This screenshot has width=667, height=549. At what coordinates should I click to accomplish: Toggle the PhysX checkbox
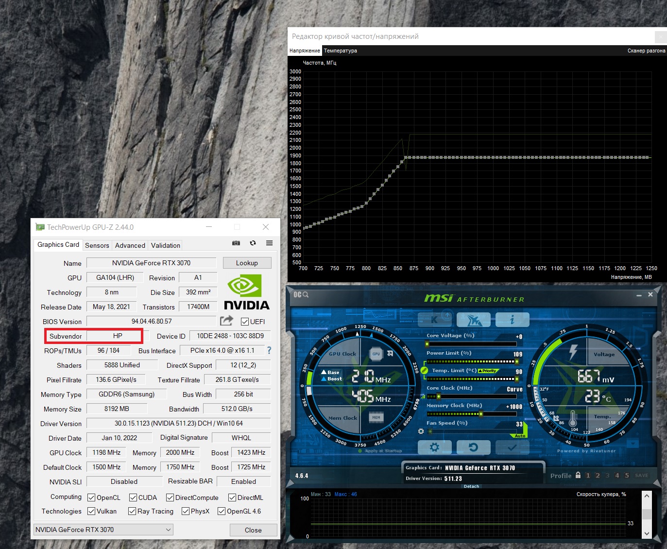click(186, 511)
